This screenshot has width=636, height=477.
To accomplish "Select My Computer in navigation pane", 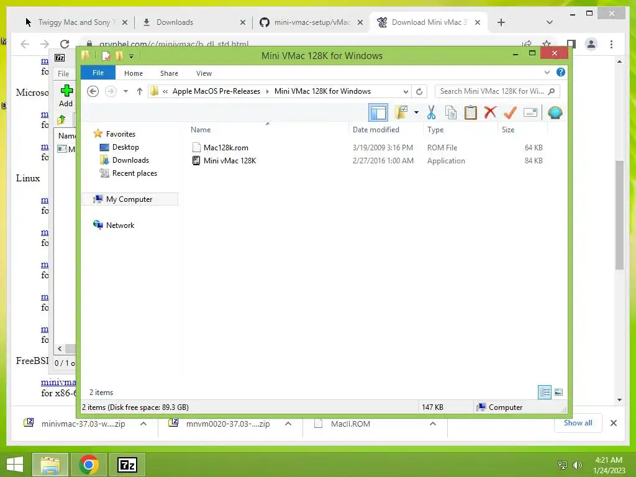I will click(x=129, y=199).
